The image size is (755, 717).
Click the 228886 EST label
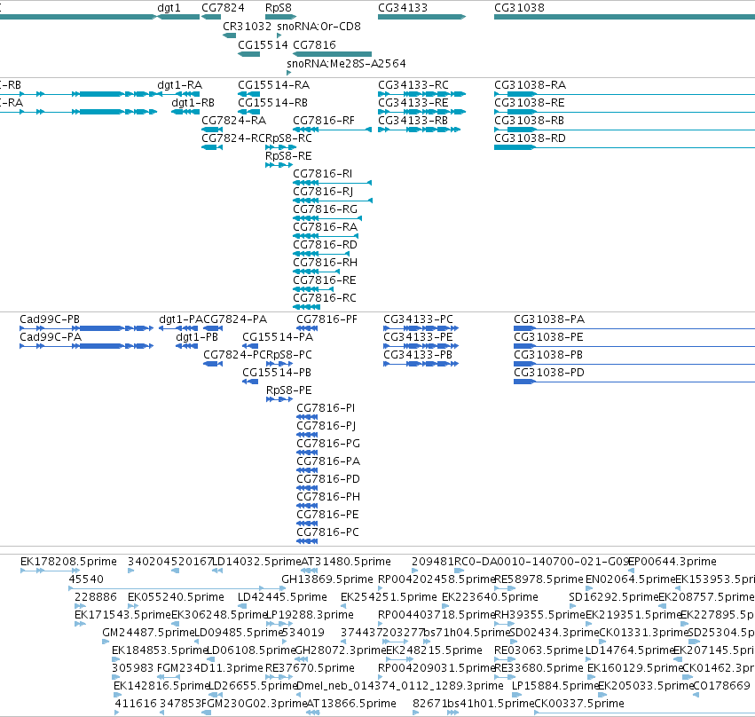(95, 597)
